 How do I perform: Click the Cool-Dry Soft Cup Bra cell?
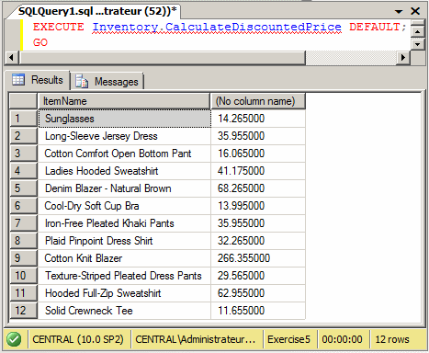(x=124, y=206)
